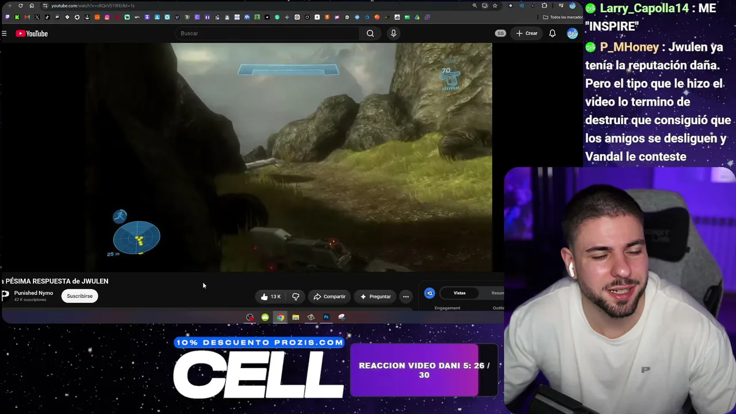
Task: Open the YouTube guide hamburger menu
Action: tap(4, 33)
